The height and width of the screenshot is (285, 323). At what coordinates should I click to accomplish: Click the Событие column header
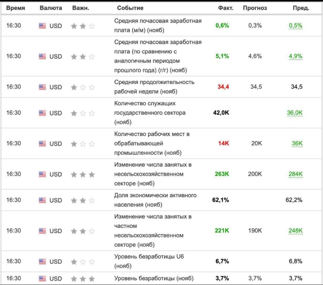(130, 8)
